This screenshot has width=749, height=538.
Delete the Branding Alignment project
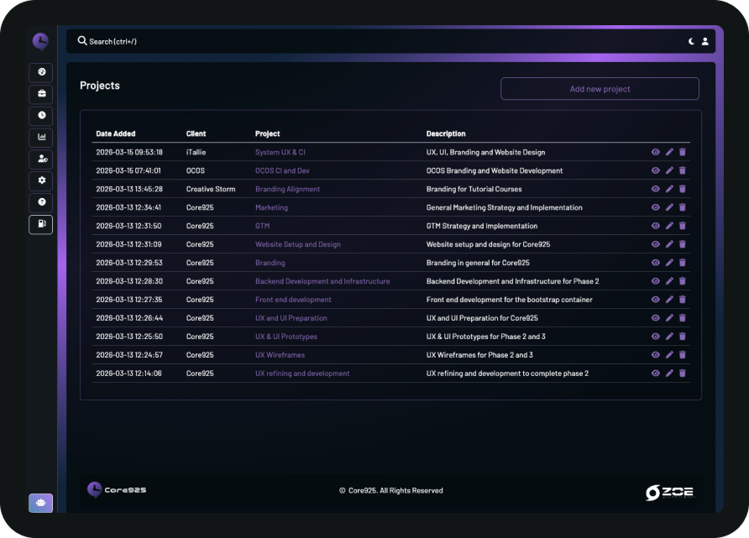(x=682, y=189)
